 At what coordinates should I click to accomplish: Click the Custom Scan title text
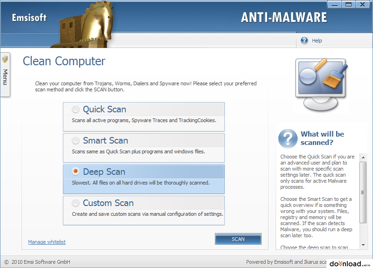click(108, 203)
